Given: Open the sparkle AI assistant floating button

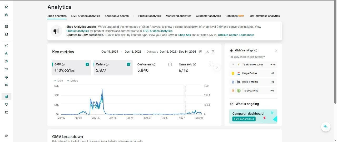Looking at the screenshot, I should pyautogui.click(x=325, y=127).
